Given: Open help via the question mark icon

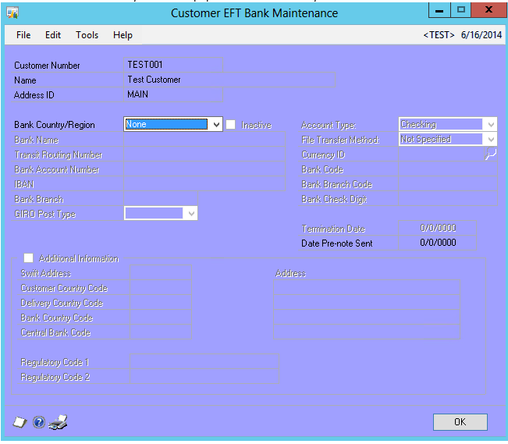Looking at the screenshot, I should pyautogui.click(x=39, y=422).
